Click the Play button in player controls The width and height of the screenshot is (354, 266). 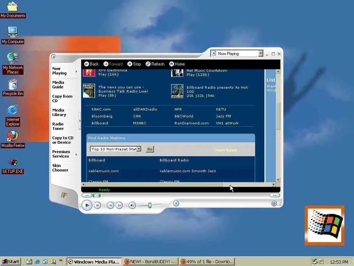pyautogui.click(x=87, y=205)
